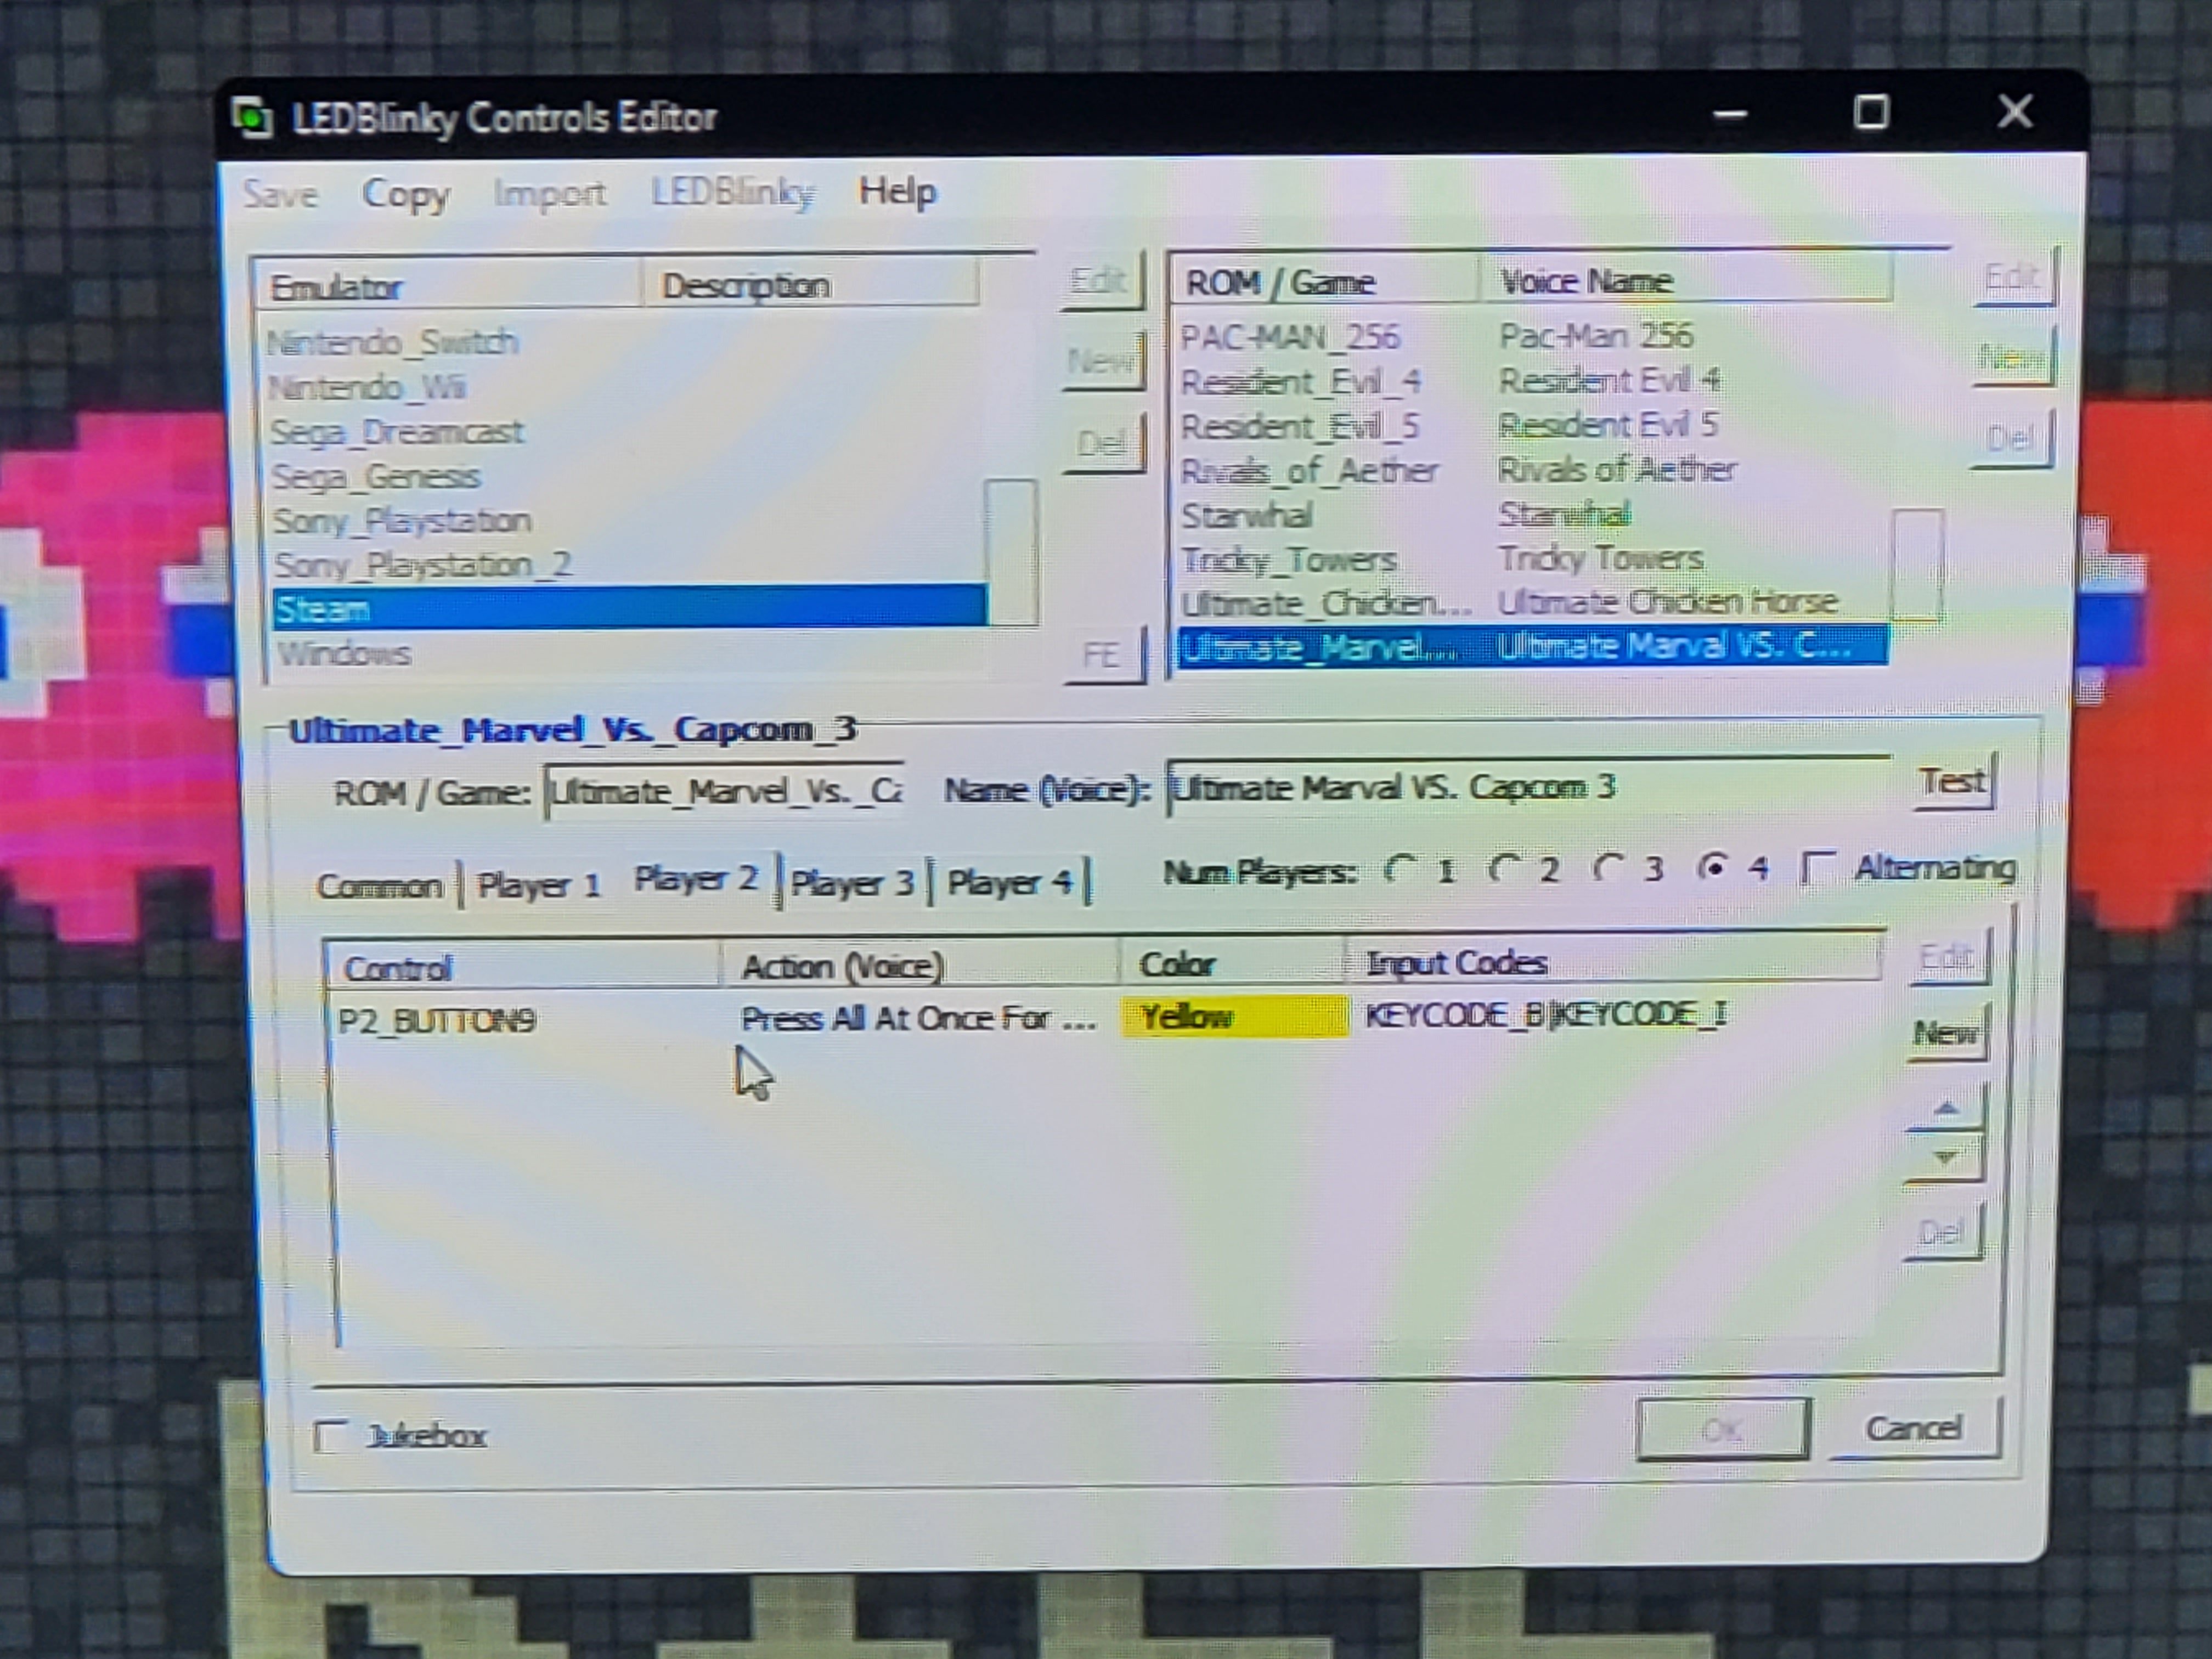
Task: Click the Yellow color cell
Action: click(1235, 1016)
